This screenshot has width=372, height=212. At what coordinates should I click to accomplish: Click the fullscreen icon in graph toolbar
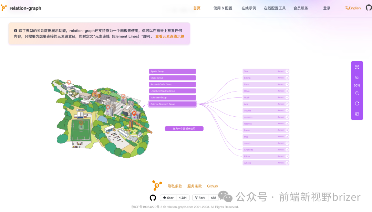(x=357, y=67)
